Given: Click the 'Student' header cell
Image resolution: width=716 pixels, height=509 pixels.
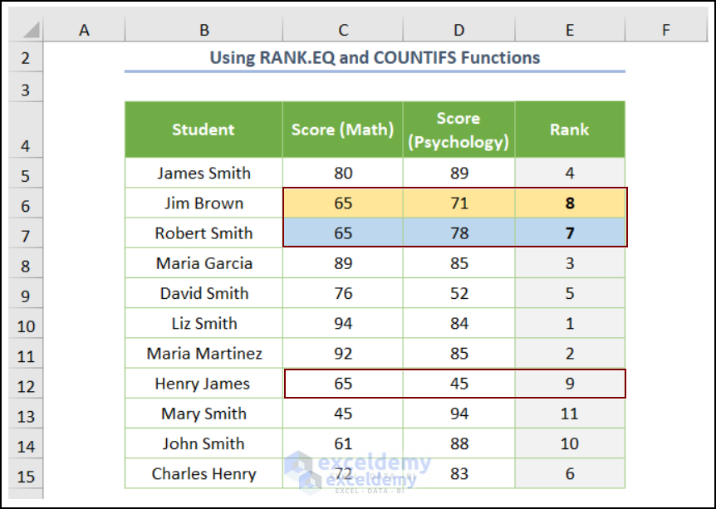Looking at the screenshot, I should point(204,130).
